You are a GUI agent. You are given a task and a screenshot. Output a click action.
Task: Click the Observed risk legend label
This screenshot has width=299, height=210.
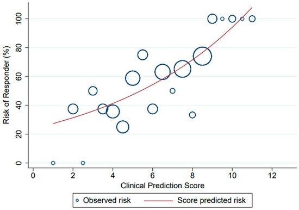click(107, 200)
